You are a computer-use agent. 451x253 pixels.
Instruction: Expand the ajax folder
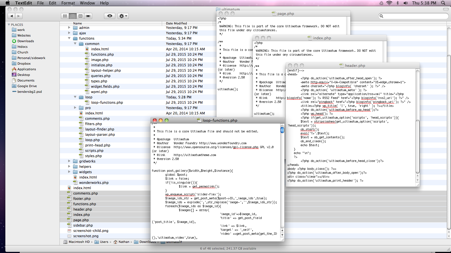pyautogui.click(x=69, y=33)
